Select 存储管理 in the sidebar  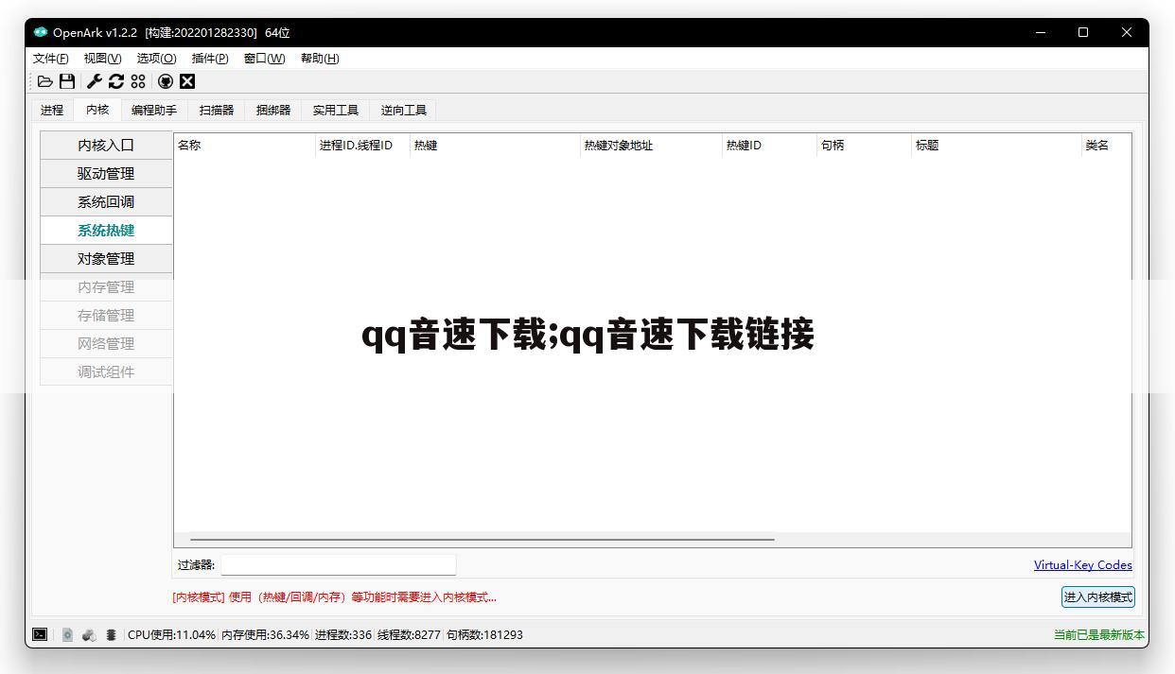point(106,315)
